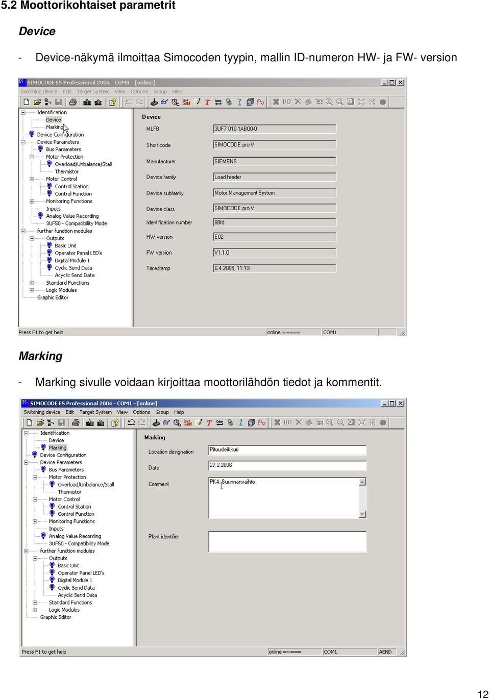Click blue question mark icon in lower window
This screenshot has height=699, width=490.
[x=241, y=422]
